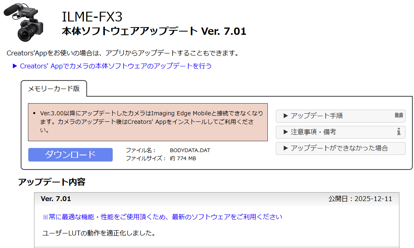Click the file name BODYDATA.DAT
414x248 pixels.
[x=190, y=150]
